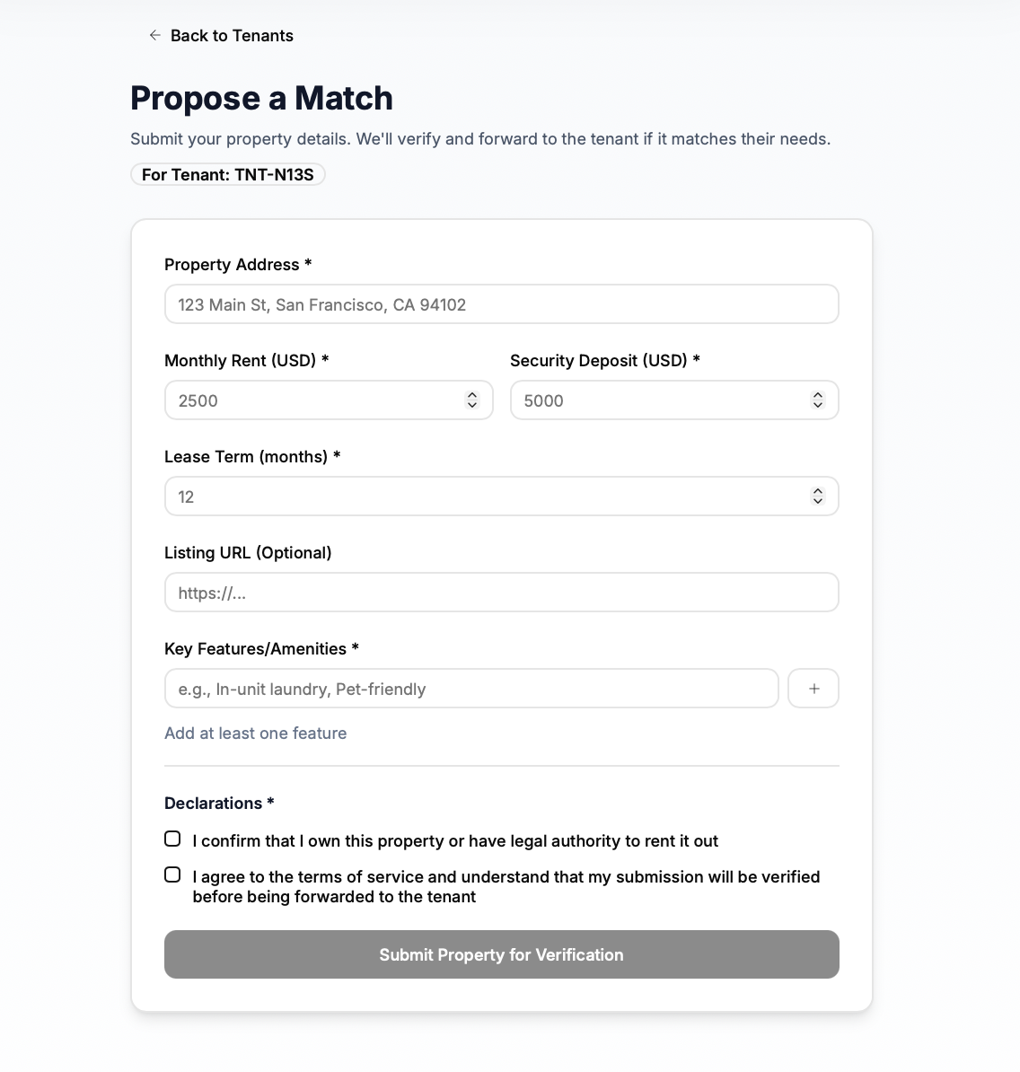Increase Monthly Rent using the up stepper arrow
The width and height of the screenshot is (1020, 1072).
click(x=472, y=395)
